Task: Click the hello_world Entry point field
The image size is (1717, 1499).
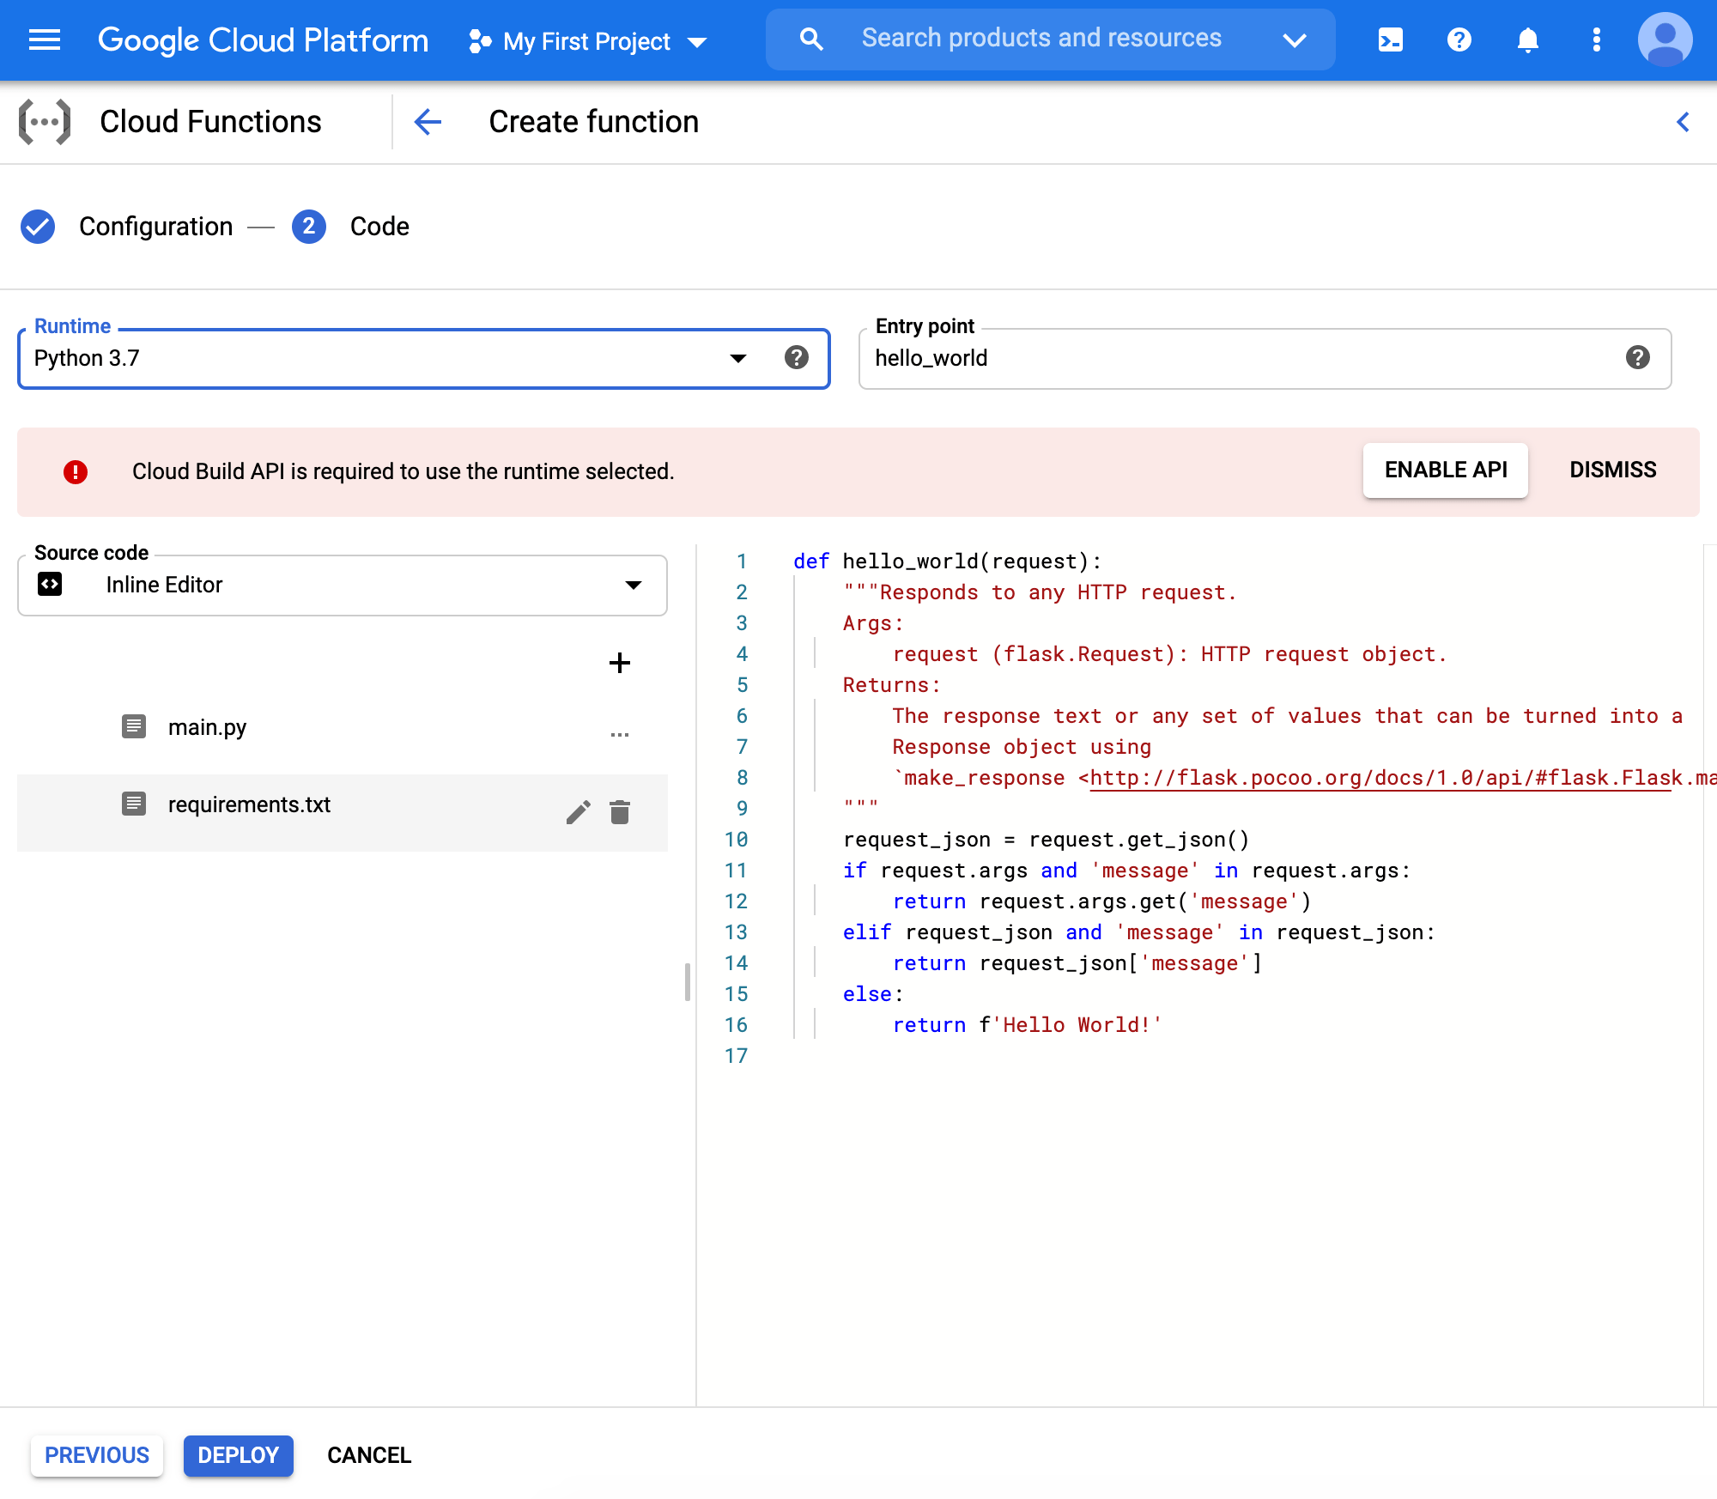Action: pyautogui.click(x=1202, y=358)
